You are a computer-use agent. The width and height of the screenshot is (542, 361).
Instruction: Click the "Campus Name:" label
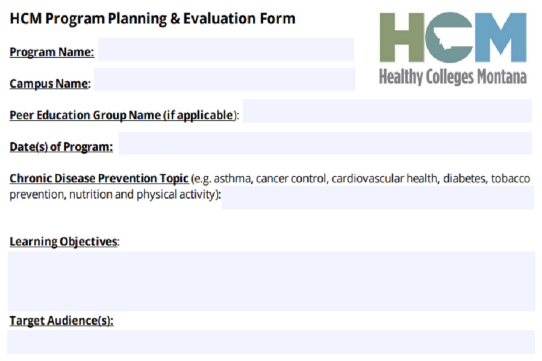(x=49, y=84)
